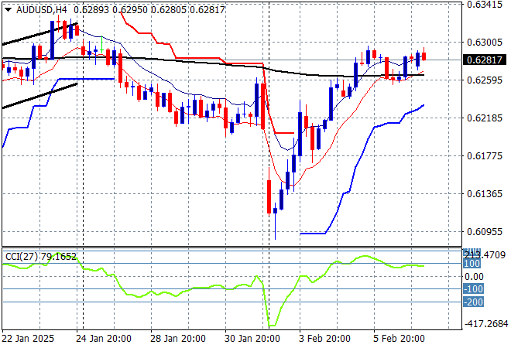This screenshot has height=348, width=511.
Task: Select the 30 Jan 20:00 time label
Action: (x=252, y=339)
